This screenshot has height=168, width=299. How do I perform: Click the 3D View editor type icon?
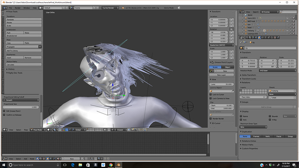pyautogui.click(x=5, y=130)
